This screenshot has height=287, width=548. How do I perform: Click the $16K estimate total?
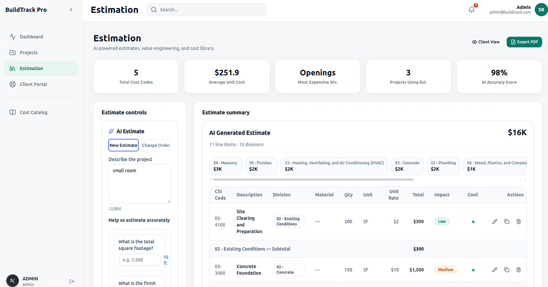[517, 132]
